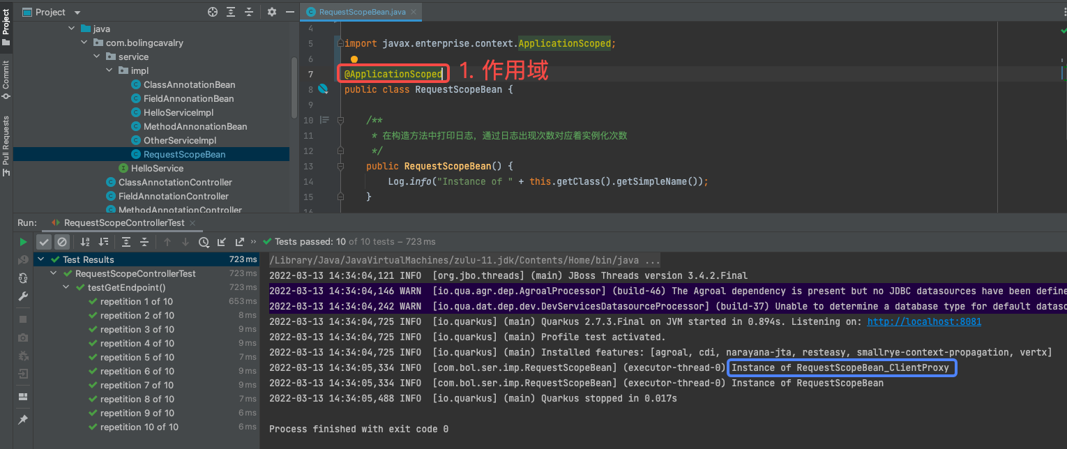The image size is (1067, 449).
Task: Select the Show Passed tests filter icon
Action: [x=43, y=241]
